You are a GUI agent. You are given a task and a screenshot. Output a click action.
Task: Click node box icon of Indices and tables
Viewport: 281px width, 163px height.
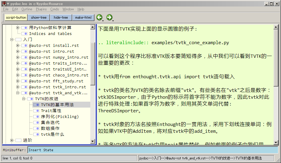[x=24, y=33]
